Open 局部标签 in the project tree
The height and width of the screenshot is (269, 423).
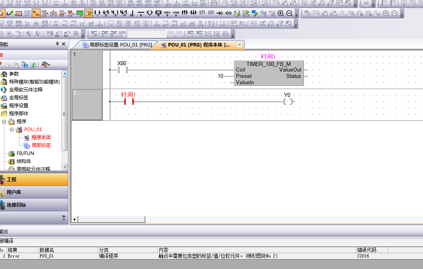pos(41,145)
